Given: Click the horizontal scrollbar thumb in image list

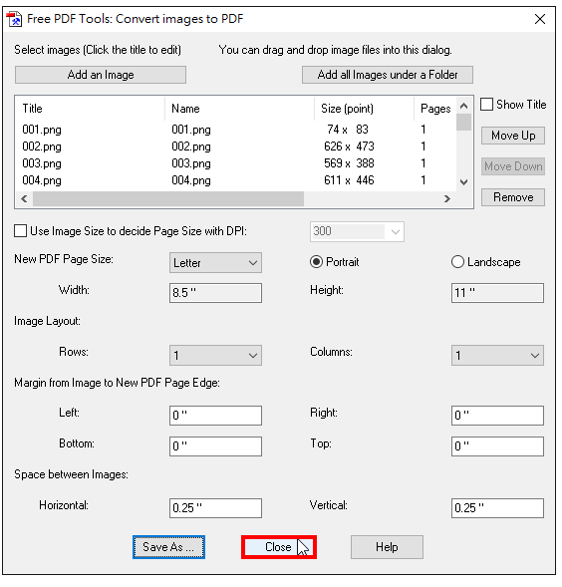Looking at the screenshot, I should point(168,198).
